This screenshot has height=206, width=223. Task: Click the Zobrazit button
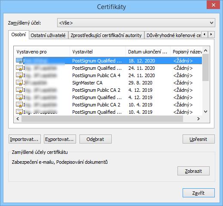click(193, 171)
